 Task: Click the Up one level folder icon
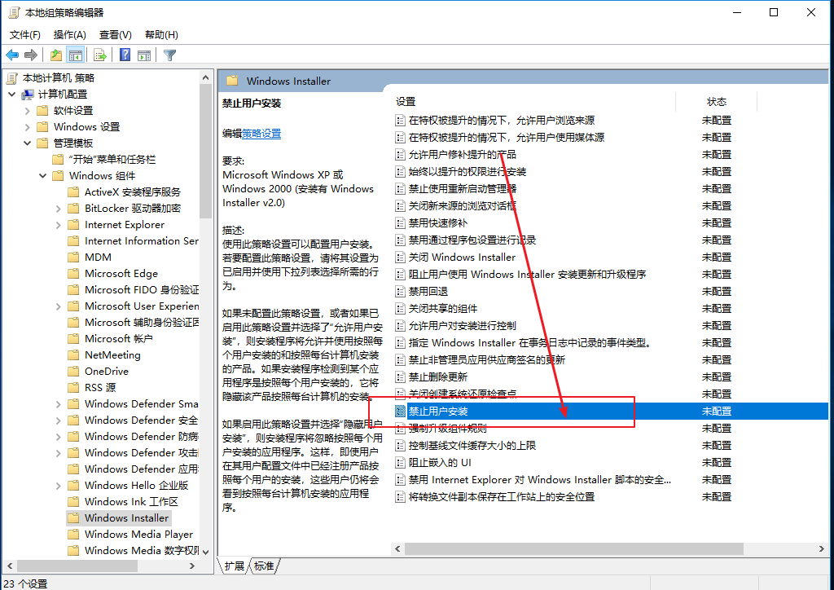coord(55,55)
